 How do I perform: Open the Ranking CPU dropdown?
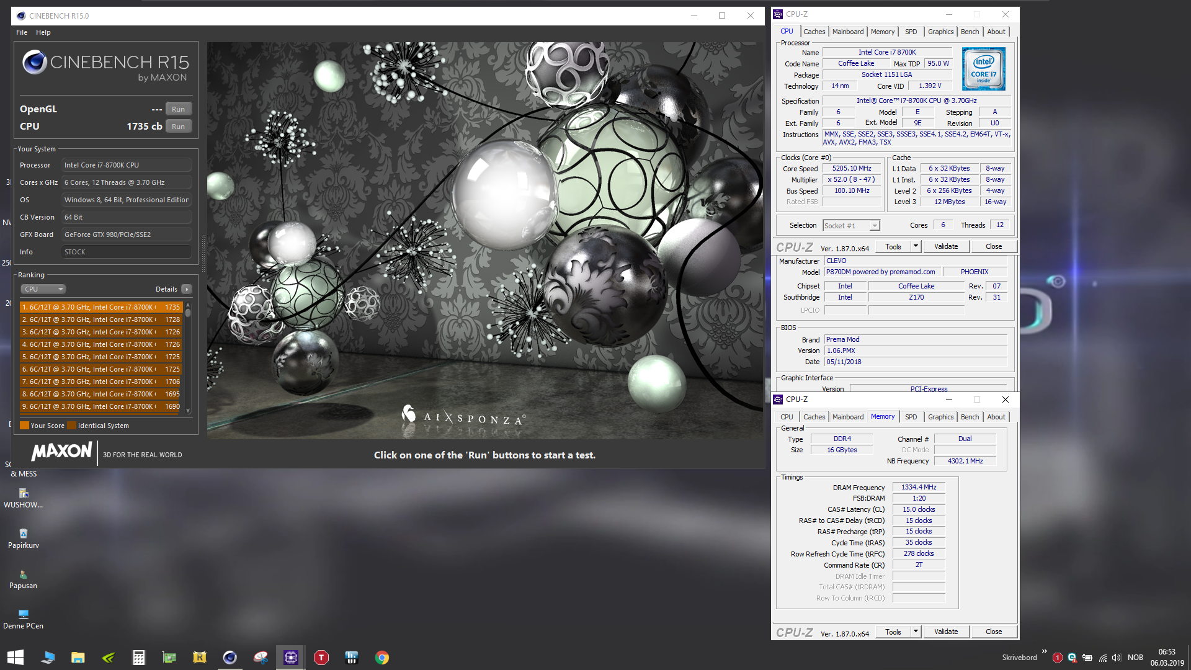pyautogui.click(x=43, y=289)
